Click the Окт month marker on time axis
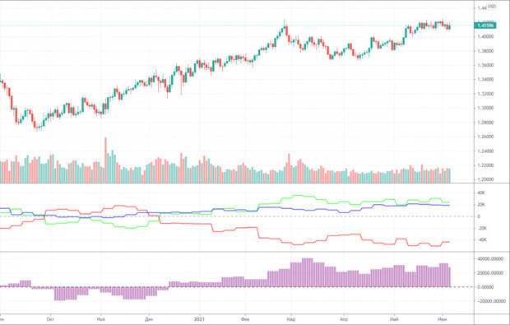510x325 pixels. click(50, 319)
